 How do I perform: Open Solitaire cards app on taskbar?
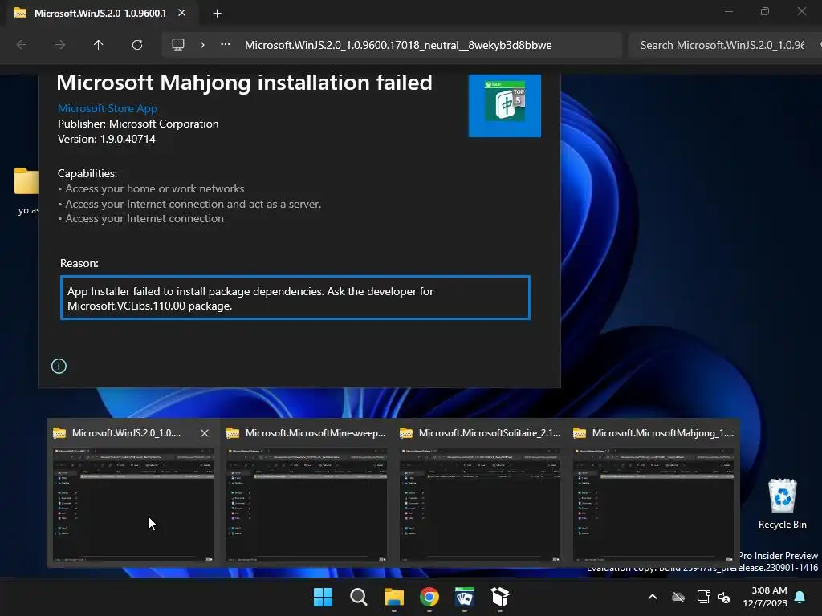(x=465, y=597)
